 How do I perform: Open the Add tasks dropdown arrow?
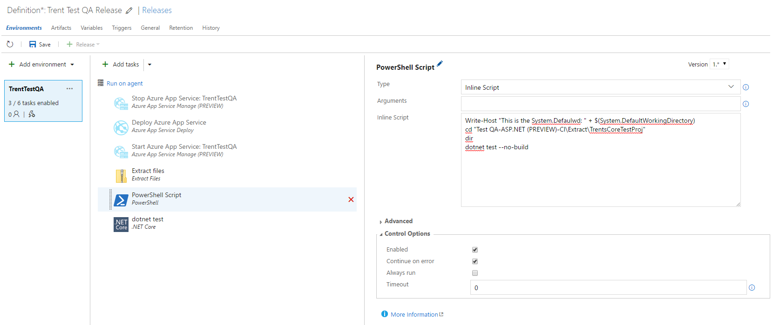[149, 65]
